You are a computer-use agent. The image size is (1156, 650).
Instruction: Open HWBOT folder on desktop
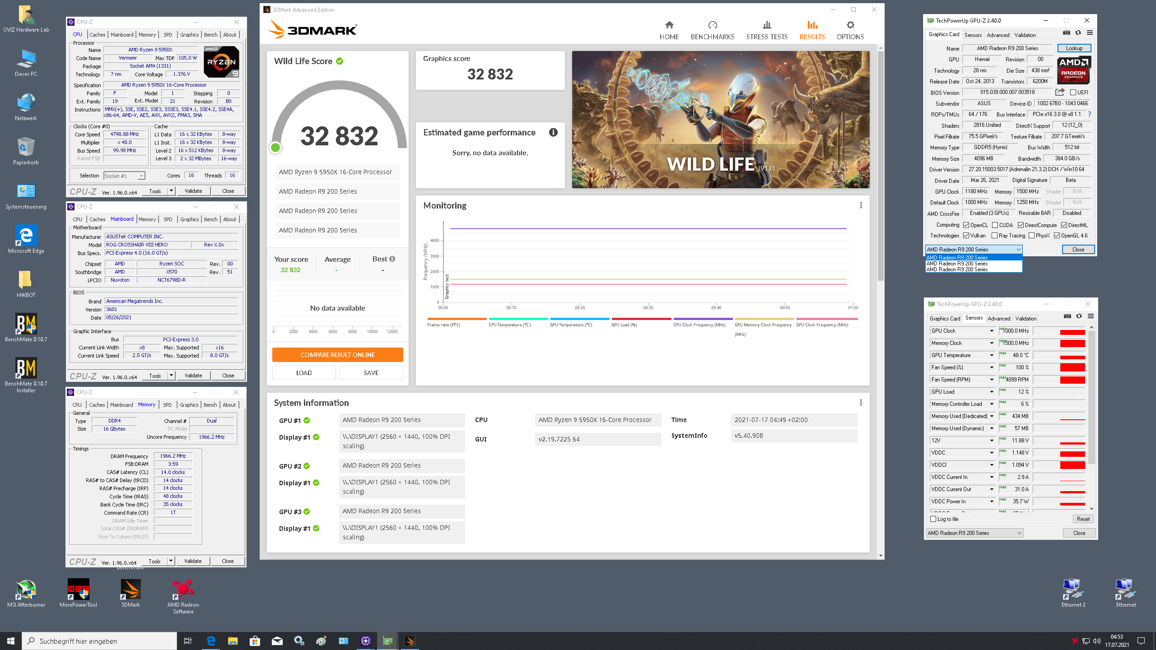pyautogui.click(x=26, y=283)
